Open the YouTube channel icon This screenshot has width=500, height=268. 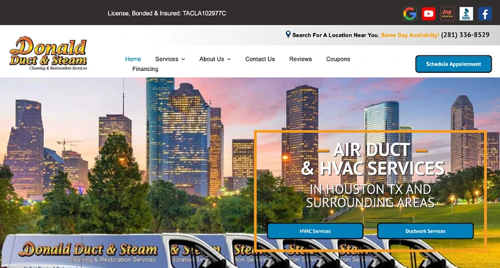point(428,14)
